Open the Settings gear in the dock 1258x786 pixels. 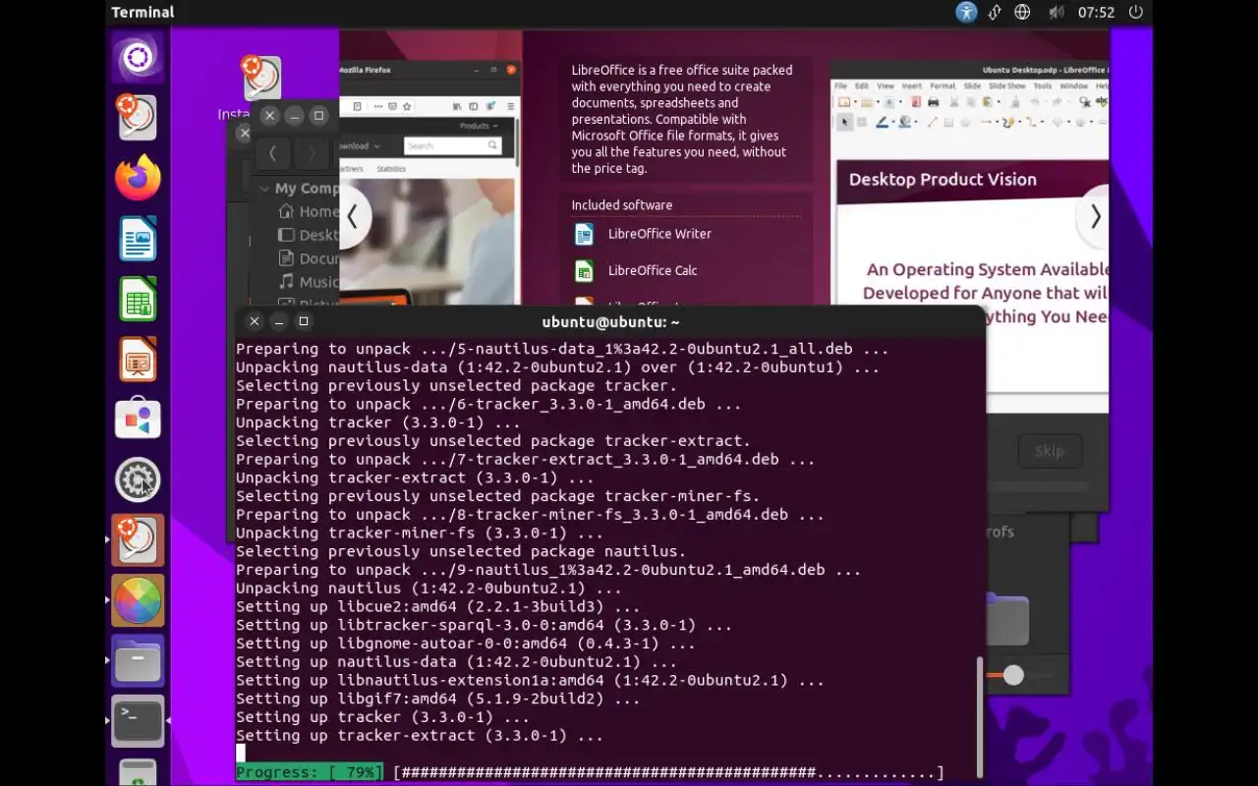coord(138,479)
